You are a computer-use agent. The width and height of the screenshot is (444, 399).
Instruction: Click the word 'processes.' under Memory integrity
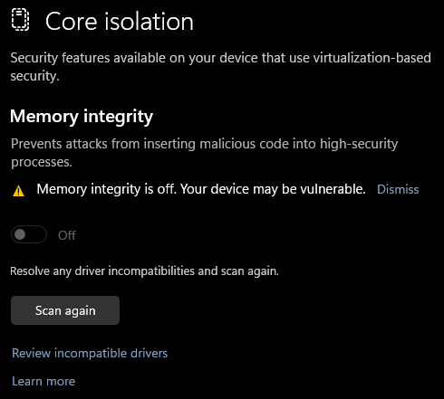[42, 162]
